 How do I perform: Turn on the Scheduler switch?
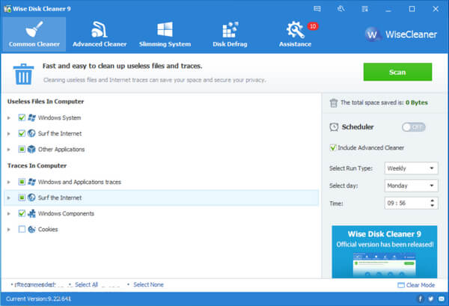[x=414, y=127]
